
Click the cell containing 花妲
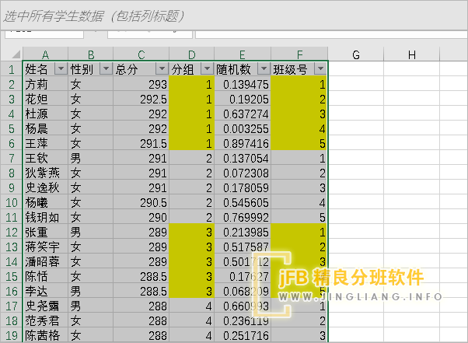click(x=46, y=99)
